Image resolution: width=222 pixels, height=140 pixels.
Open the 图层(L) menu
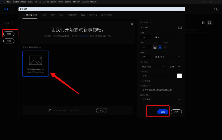(x=31, y=2)
